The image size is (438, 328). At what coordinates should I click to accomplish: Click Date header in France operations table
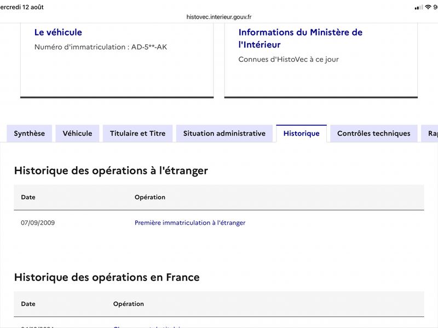[28, 304]
